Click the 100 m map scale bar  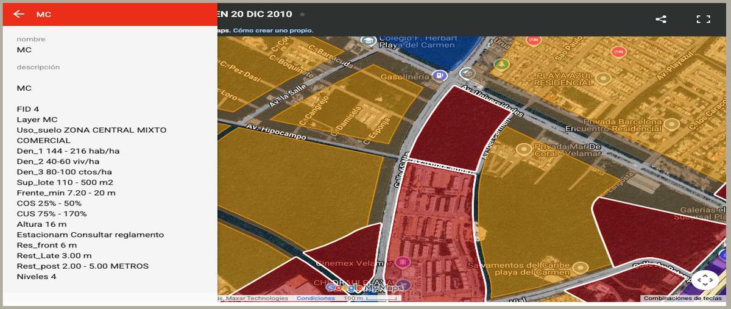coord(372,298)
